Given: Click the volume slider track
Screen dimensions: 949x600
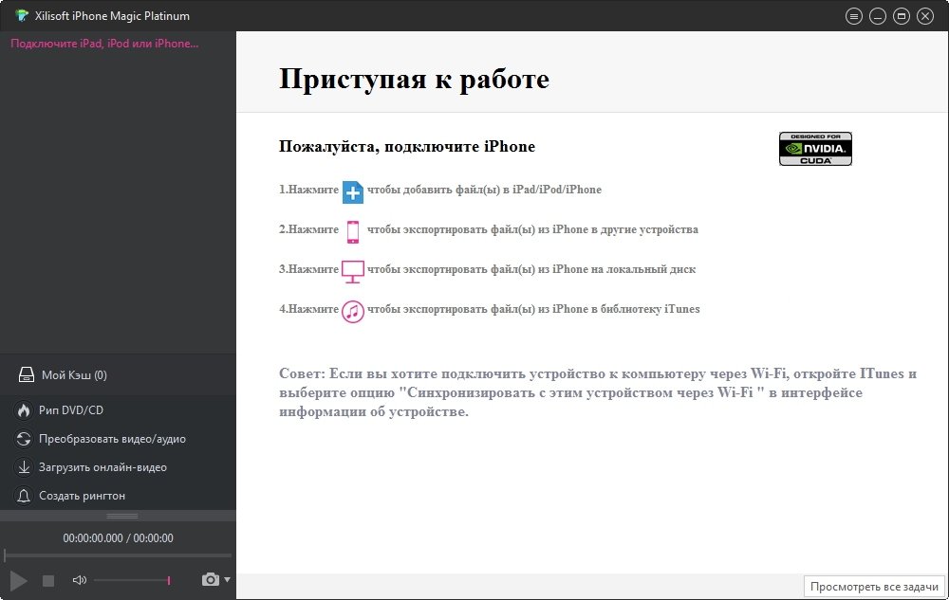Looking at the screenshot, I should point(131,580).
